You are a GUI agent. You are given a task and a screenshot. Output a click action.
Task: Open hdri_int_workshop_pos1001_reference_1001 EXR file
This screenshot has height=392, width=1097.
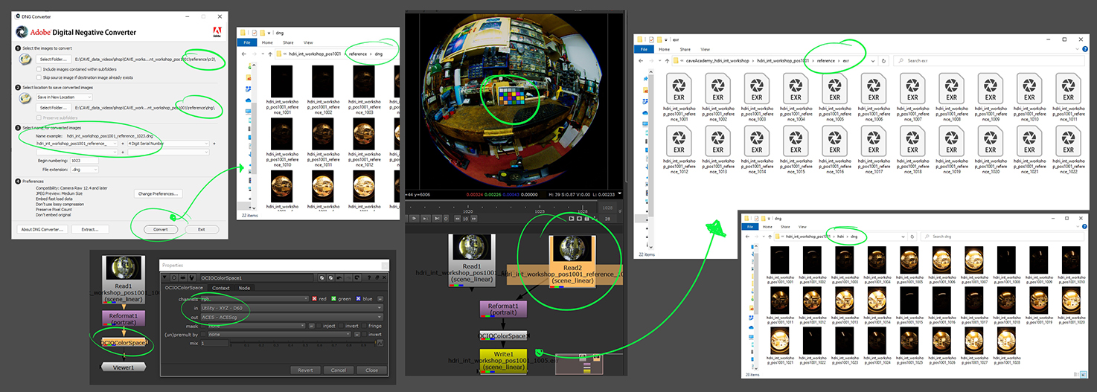tap(679, 97)
